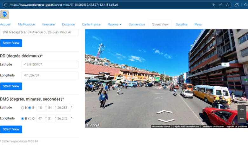248x145 pixels.
Task: Click the decimal Latitude input field
Action: (x=50, y=64)
